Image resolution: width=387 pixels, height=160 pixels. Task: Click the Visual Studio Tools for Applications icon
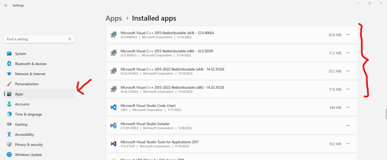pyautogui.click(x=114, y=144)
